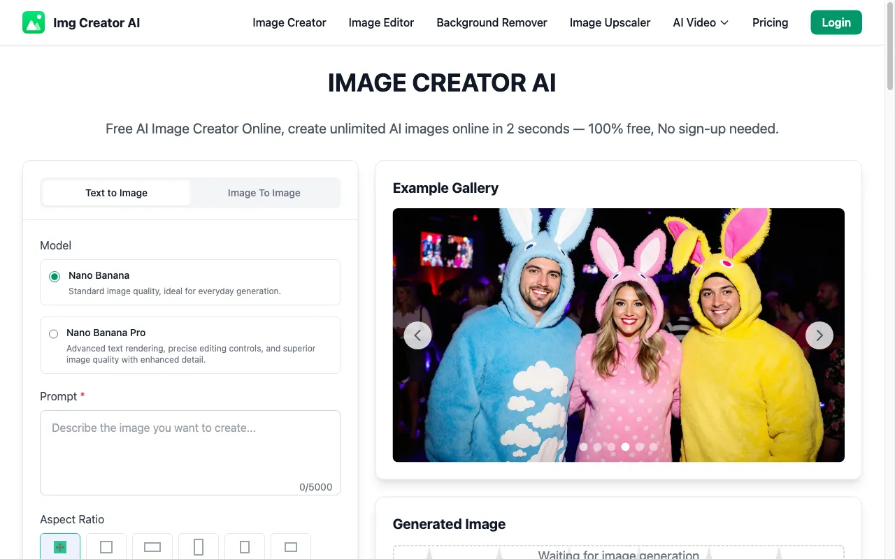Jump to the last gallery slide dot
The image size is (895, 559).
click(653, 447)
